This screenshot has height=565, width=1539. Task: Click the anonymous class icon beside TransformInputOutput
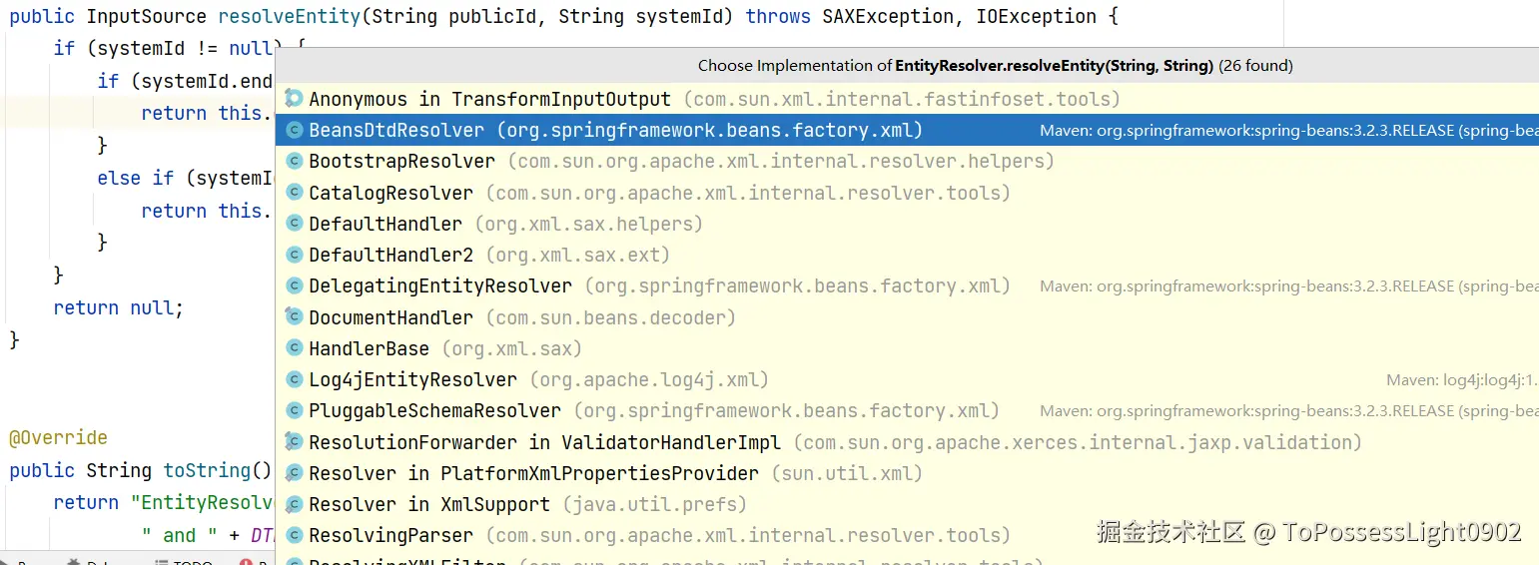[294, 99]
